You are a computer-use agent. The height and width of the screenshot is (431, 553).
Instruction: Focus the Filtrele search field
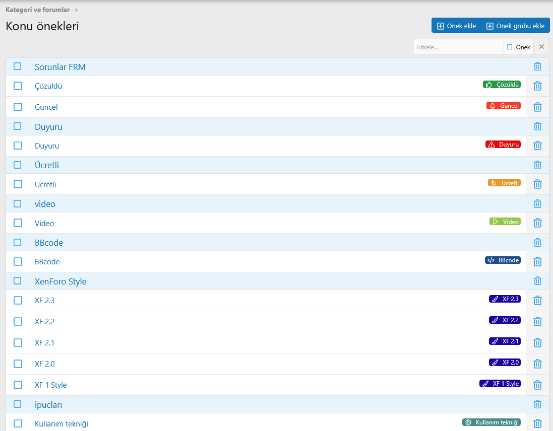pos(458,47)
